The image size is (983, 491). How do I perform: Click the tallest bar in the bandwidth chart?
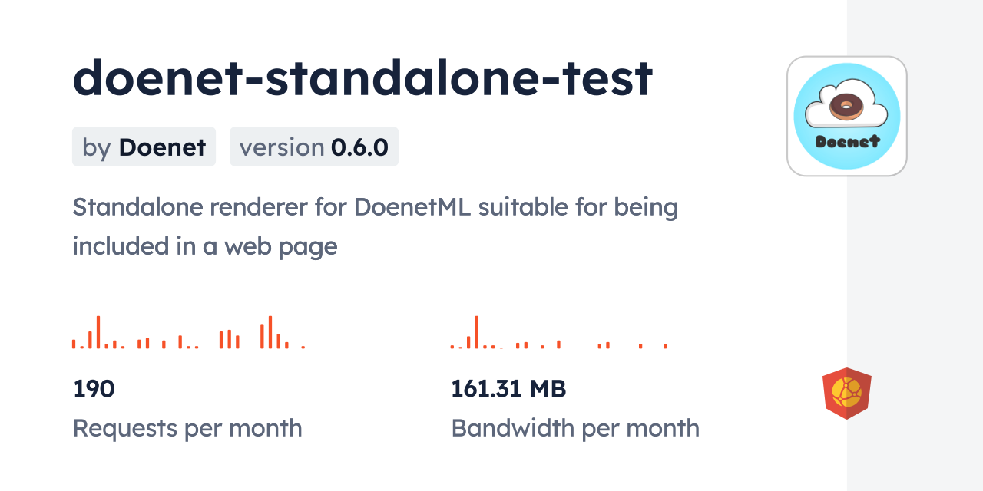tap(477, 332)
